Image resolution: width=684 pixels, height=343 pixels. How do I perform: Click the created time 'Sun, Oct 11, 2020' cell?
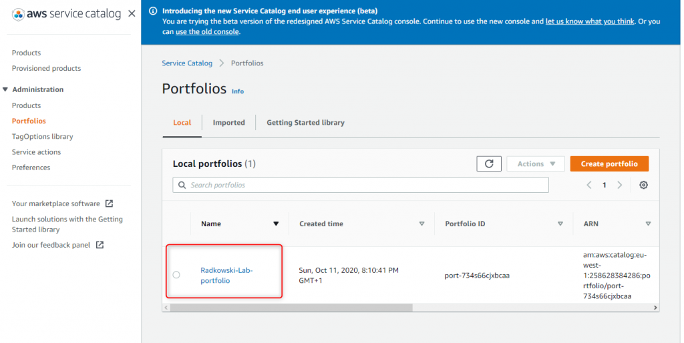pos(349,276)
